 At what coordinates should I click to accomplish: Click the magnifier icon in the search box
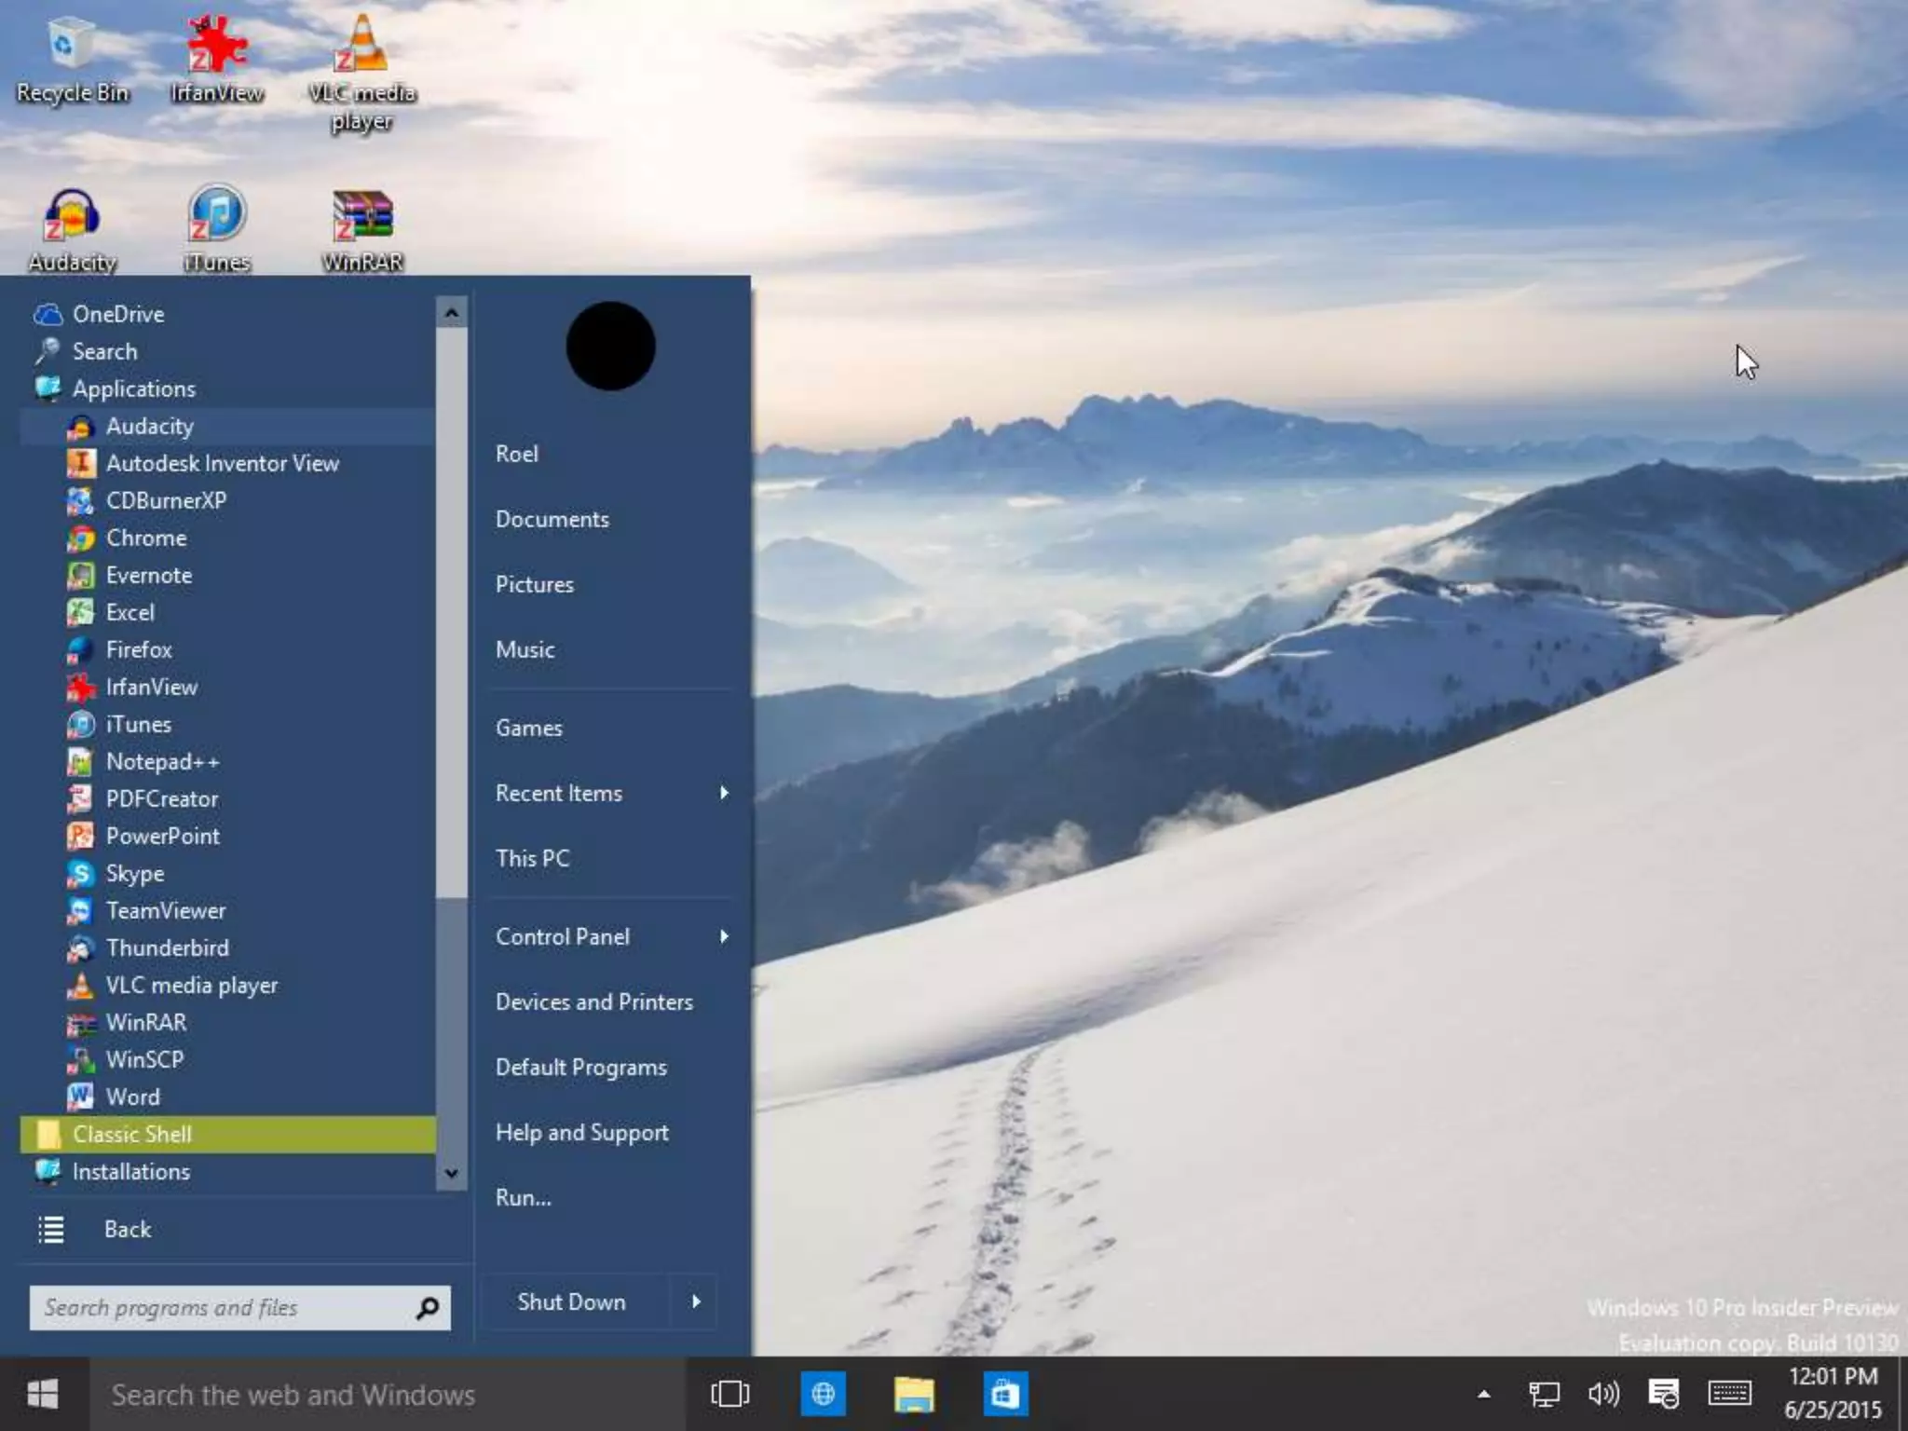point(428,1308)
